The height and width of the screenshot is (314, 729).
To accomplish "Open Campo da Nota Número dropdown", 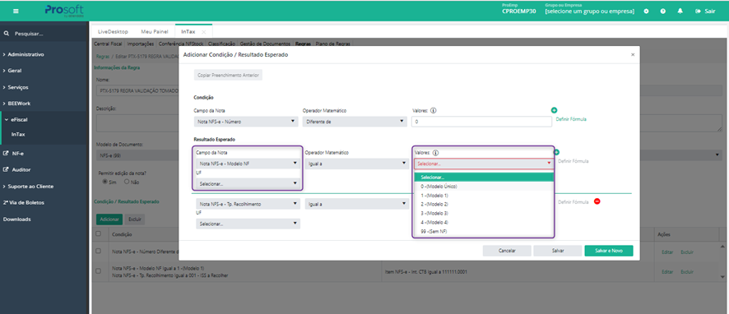I will [246, 122].
